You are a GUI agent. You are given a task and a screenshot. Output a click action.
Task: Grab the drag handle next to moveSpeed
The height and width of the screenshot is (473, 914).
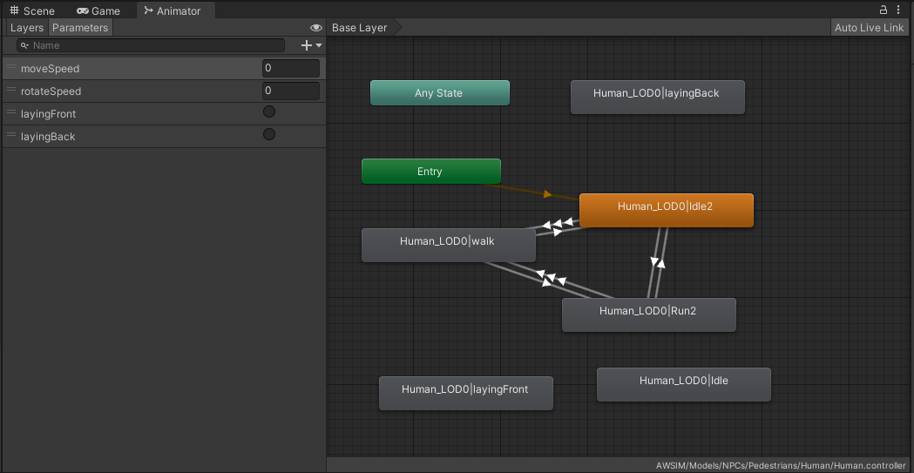11,68
